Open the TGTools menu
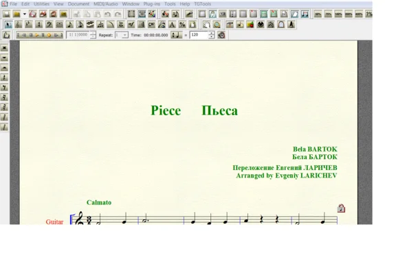 coord(203,4)
